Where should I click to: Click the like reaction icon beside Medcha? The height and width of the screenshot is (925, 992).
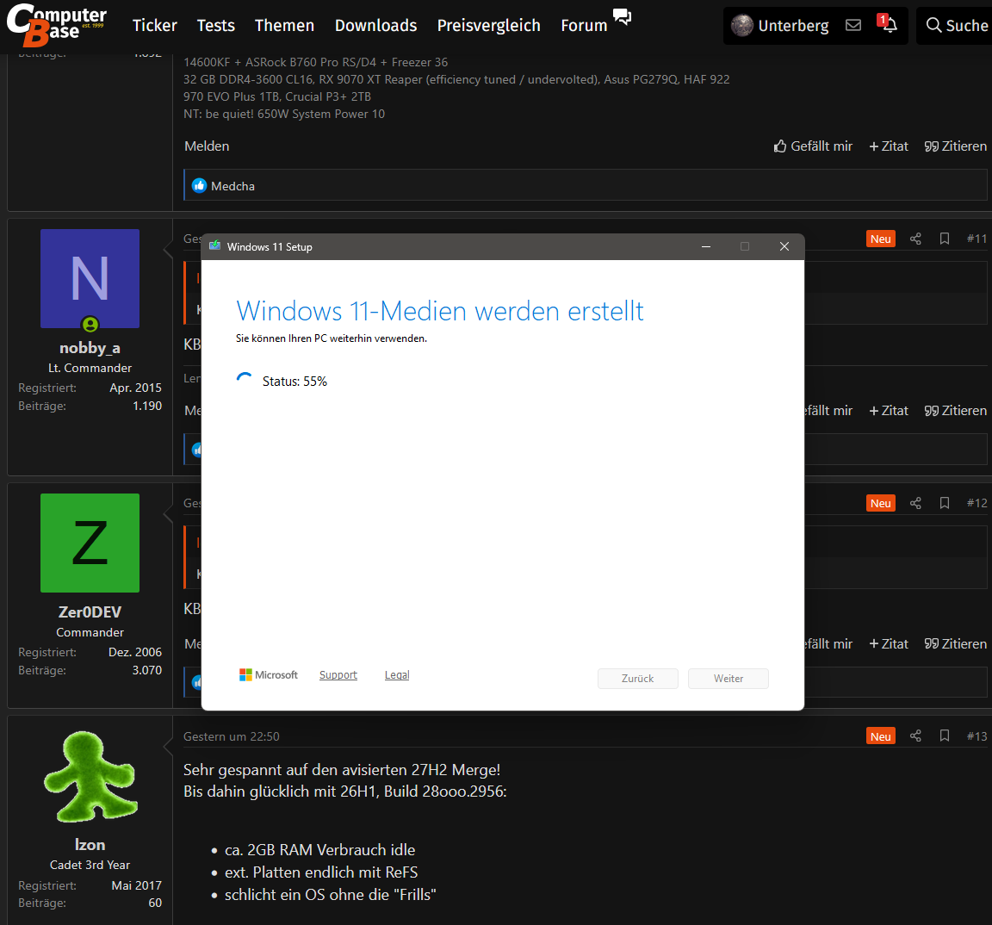199,185
